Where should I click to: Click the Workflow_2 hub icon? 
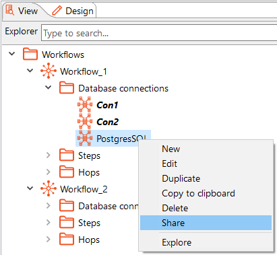click(x=49, y=188)
